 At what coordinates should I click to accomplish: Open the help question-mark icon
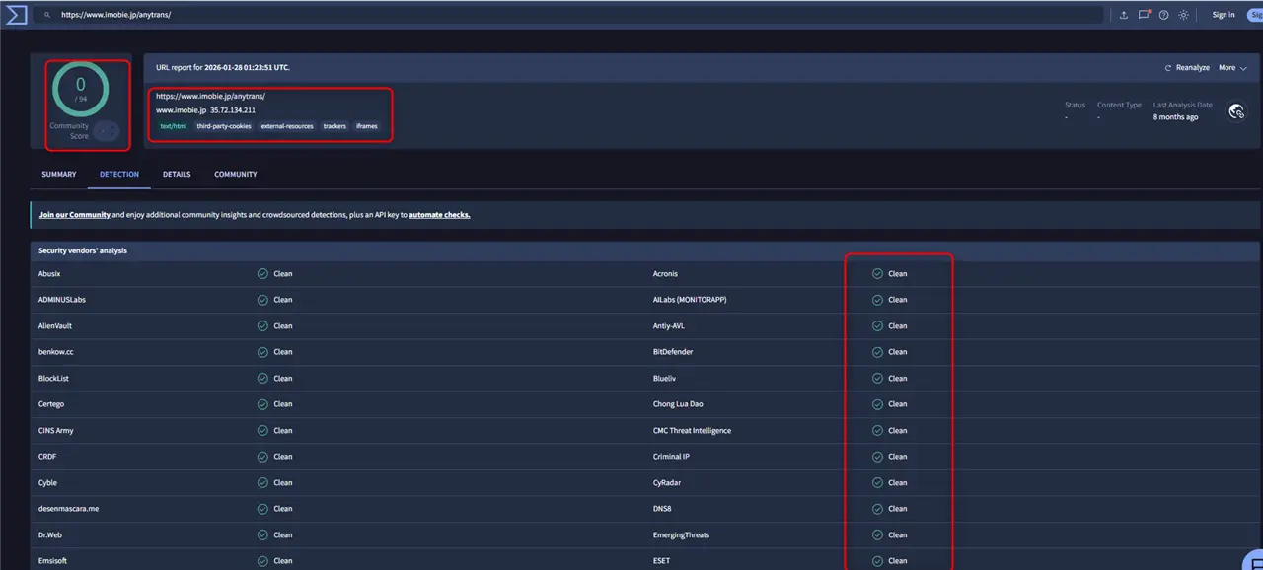(x=1164, y=15)
